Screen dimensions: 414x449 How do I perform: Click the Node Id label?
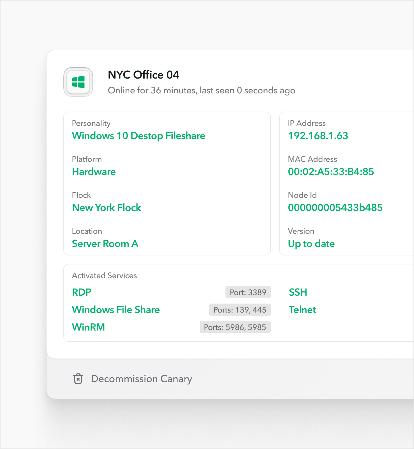[303, 195]
